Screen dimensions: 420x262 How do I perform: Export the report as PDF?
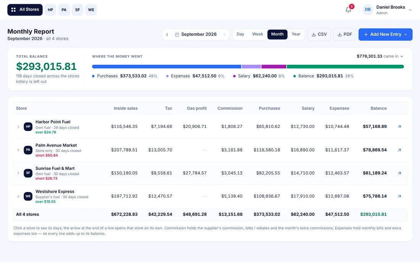click(345, 34)
